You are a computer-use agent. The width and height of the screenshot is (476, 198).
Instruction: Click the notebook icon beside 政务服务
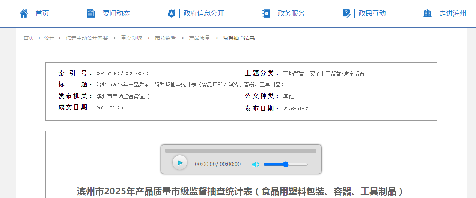pos(266,13)
